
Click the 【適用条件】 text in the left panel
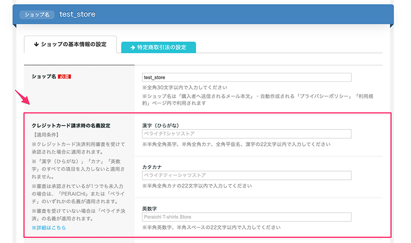tap(46, 135)
